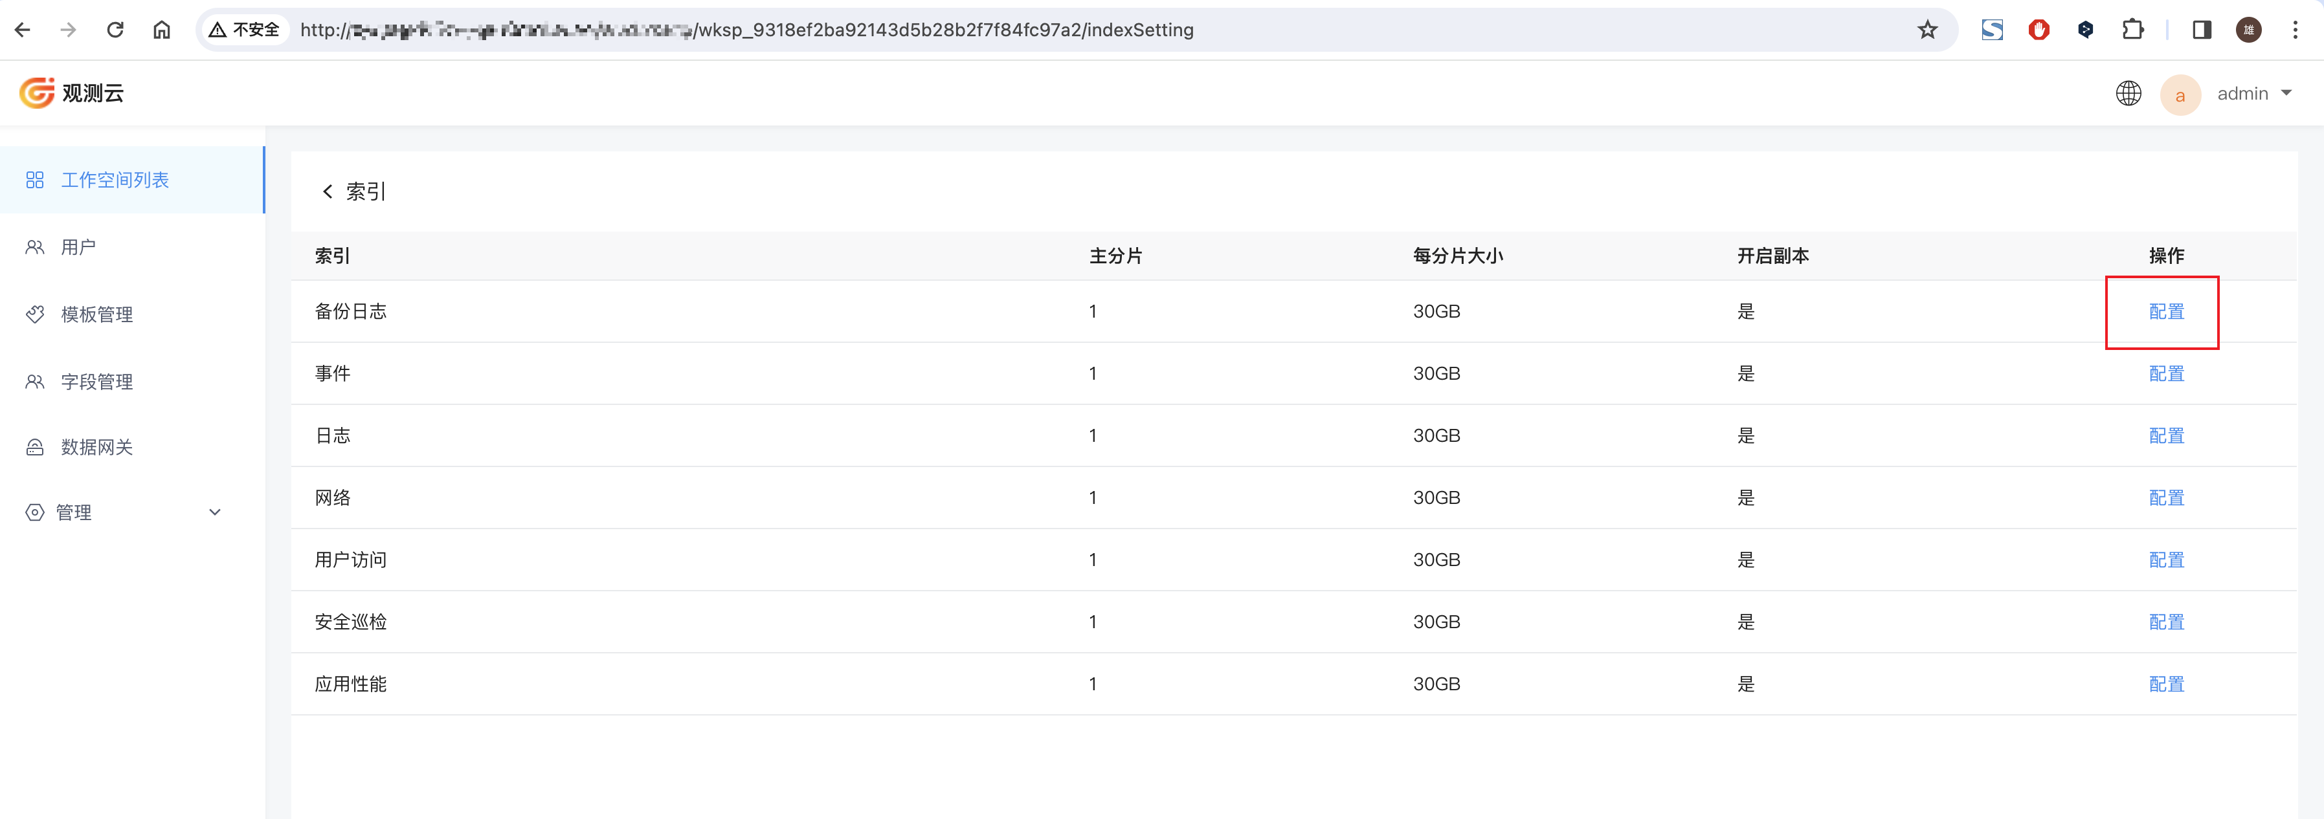Select the 用户访问 index name

[x=350, y=560]
